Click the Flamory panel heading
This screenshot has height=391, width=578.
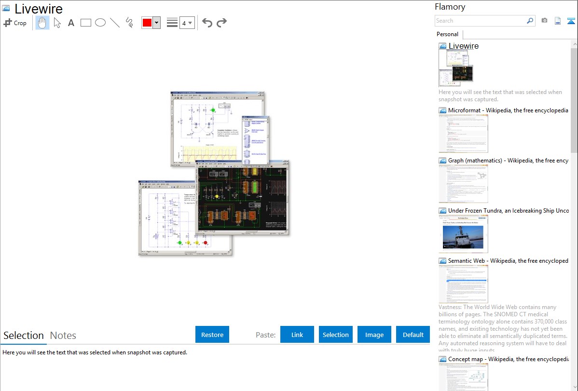tap(450, 7)
